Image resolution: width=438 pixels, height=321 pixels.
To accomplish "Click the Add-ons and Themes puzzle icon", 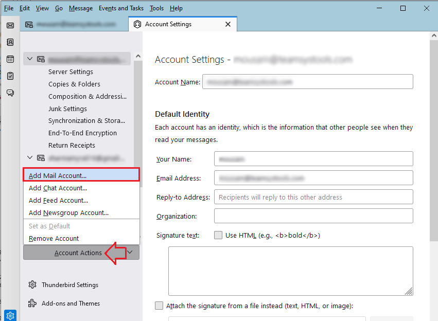I will [32, 303].
